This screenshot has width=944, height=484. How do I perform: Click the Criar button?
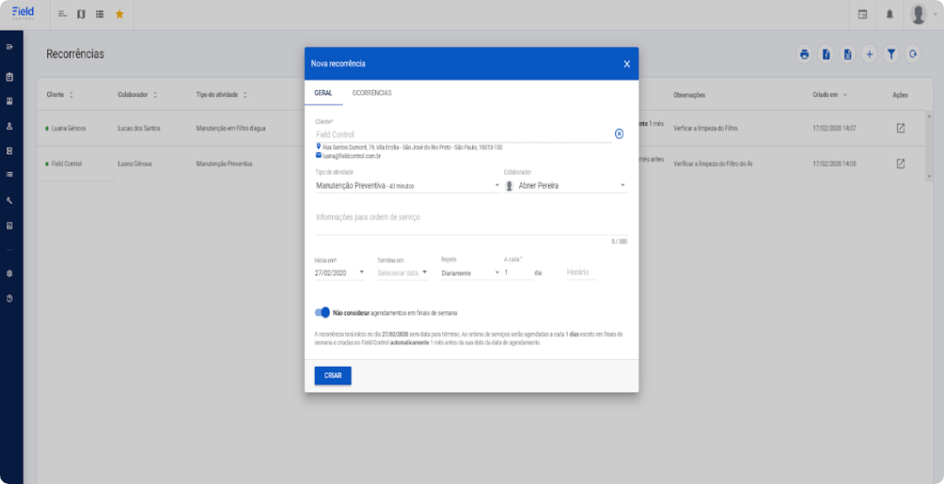pos(332,375)
